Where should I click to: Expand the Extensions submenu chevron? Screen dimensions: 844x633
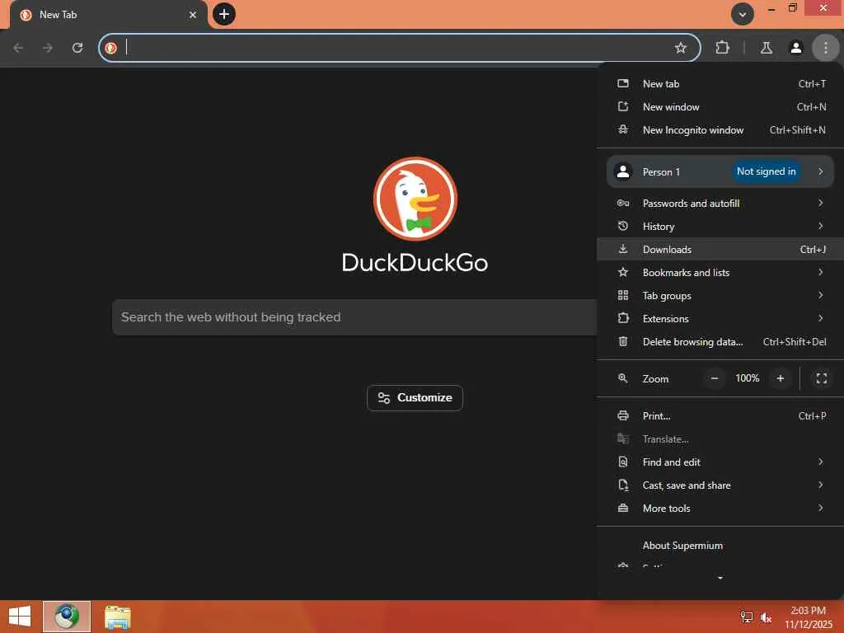tap(820, 318)
